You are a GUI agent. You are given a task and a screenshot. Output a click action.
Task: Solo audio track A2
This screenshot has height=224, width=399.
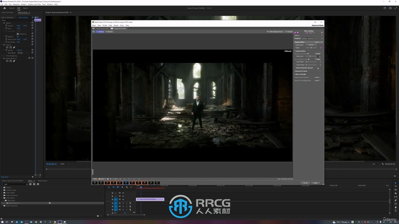127,207
